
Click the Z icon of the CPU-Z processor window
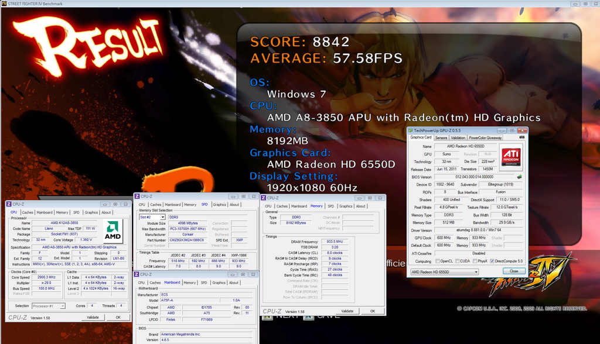[x=9, y=204]
